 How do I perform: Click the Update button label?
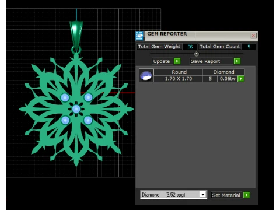pyautogui.click(x=163, y=61)
